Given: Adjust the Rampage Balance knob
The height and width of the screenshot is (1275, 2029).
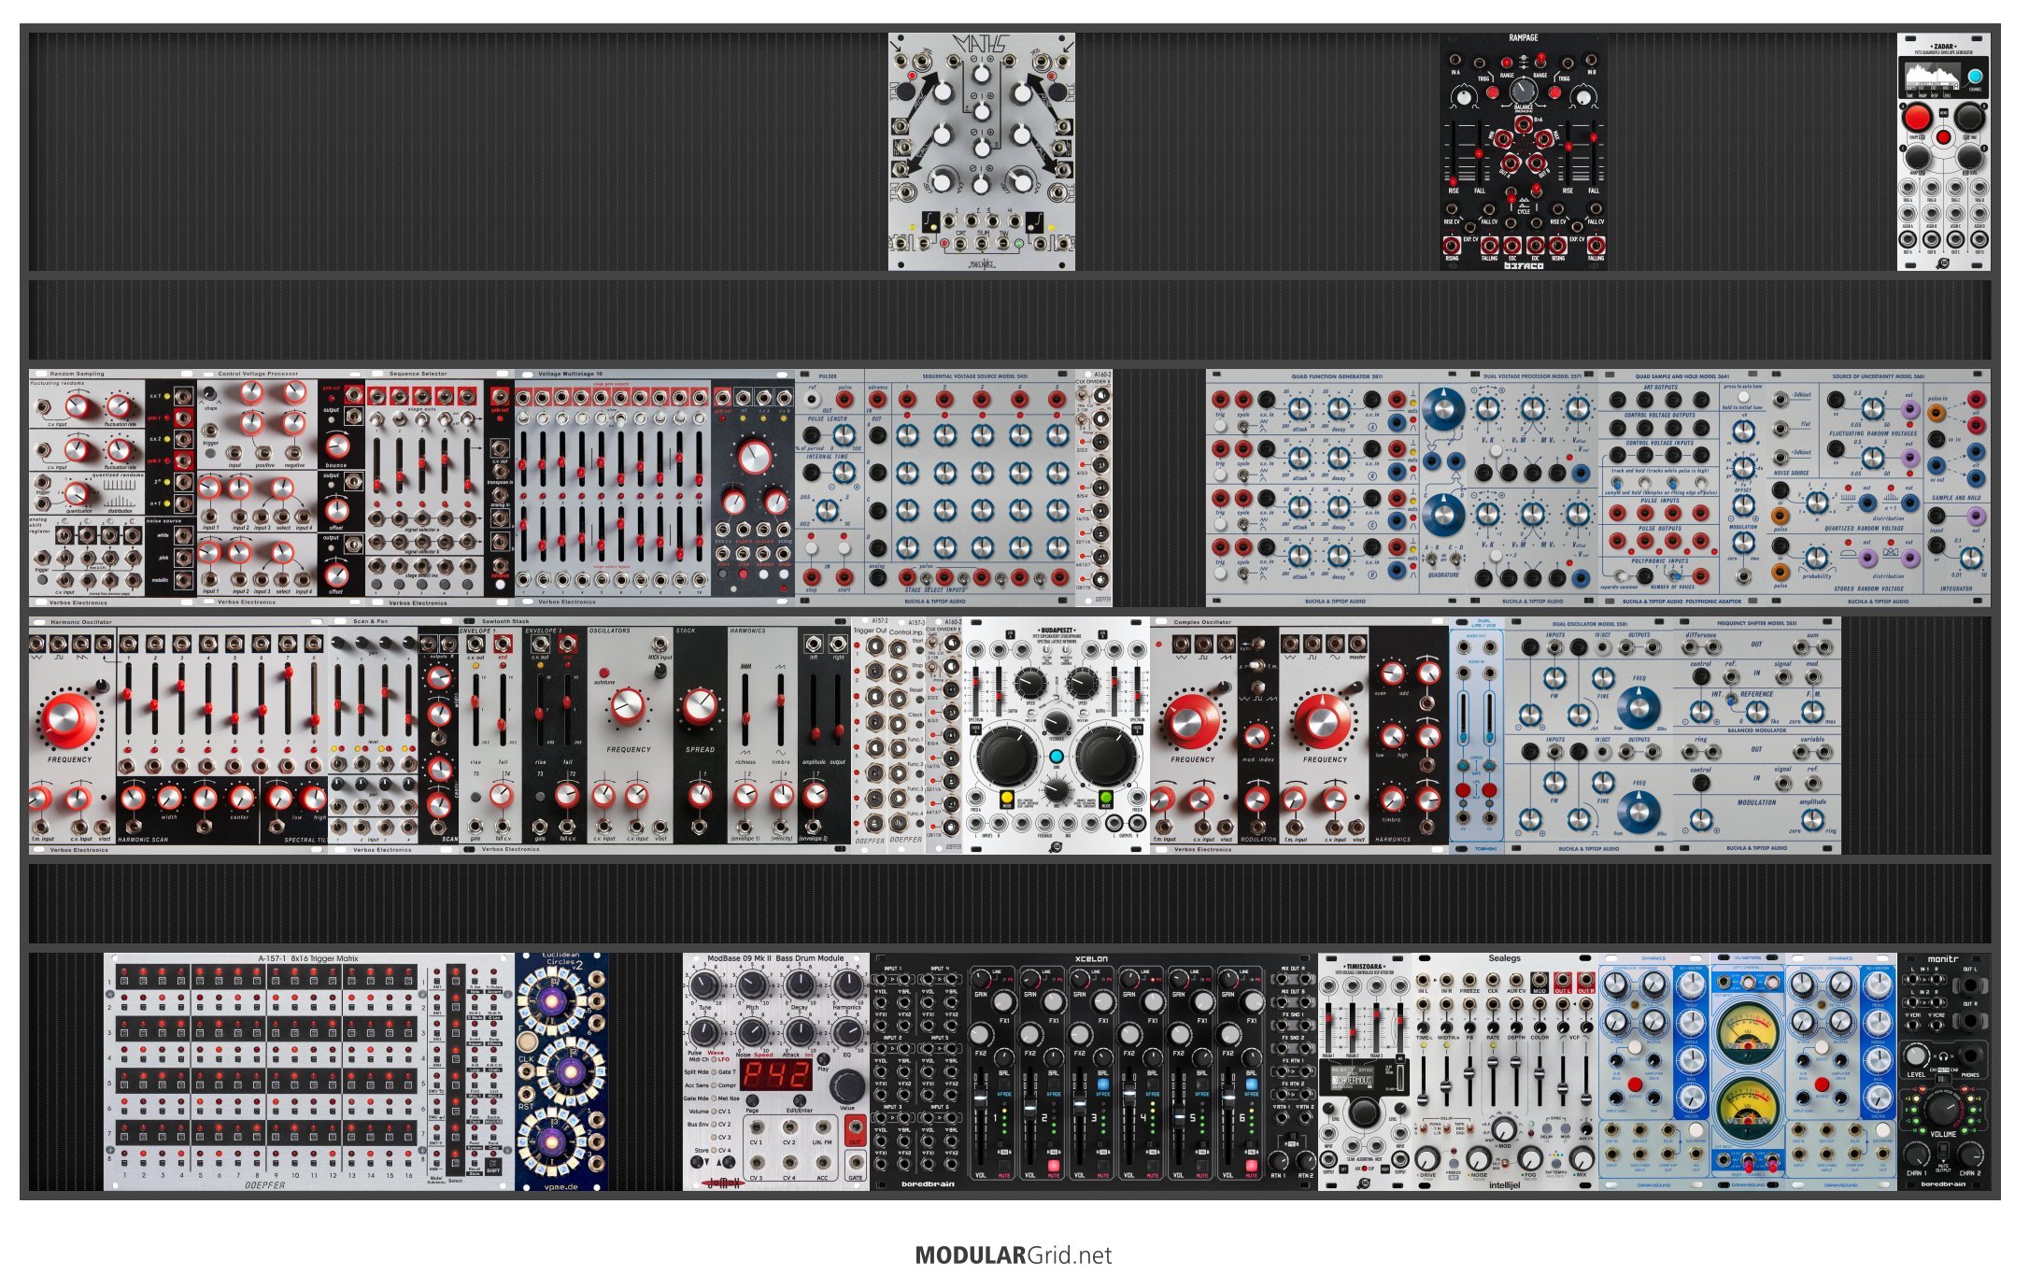Looking at the screenshot, I should click(1524, 91).
